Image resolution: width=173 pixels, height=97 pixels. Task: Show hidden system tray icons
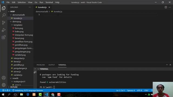(x=146, y=95)
